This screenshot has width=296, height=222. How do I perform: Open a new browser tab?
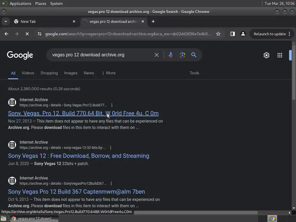[x=153, y=21]
